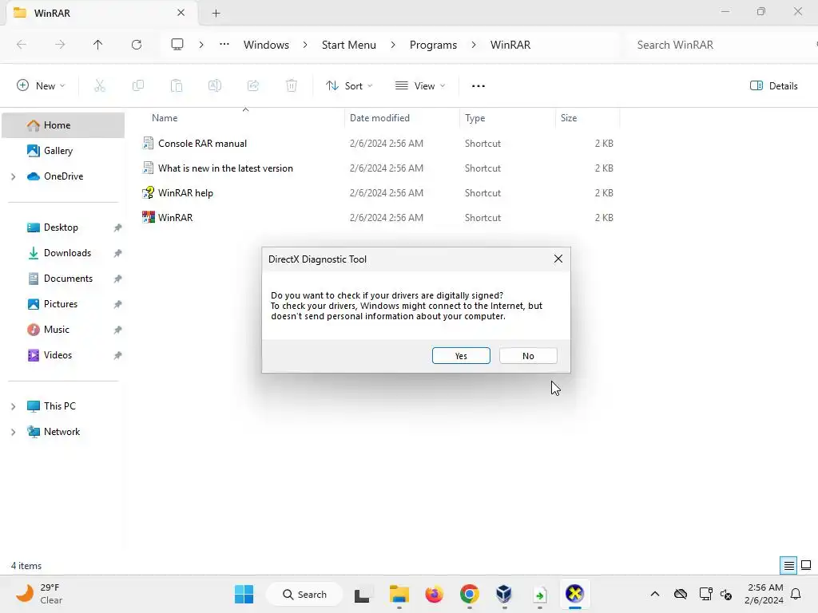Go up one folder level
818x613 pixels.
coord(97,45)
